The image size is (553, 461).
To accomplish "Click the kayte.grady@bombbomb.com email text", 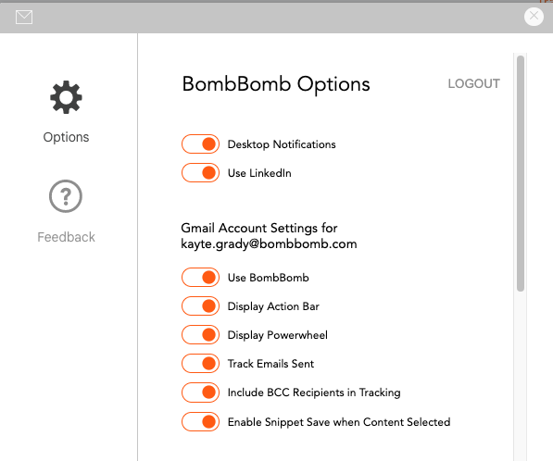I will [269, 243].
